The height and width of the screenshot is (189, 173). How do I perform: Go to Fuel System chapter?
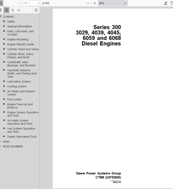15,99
